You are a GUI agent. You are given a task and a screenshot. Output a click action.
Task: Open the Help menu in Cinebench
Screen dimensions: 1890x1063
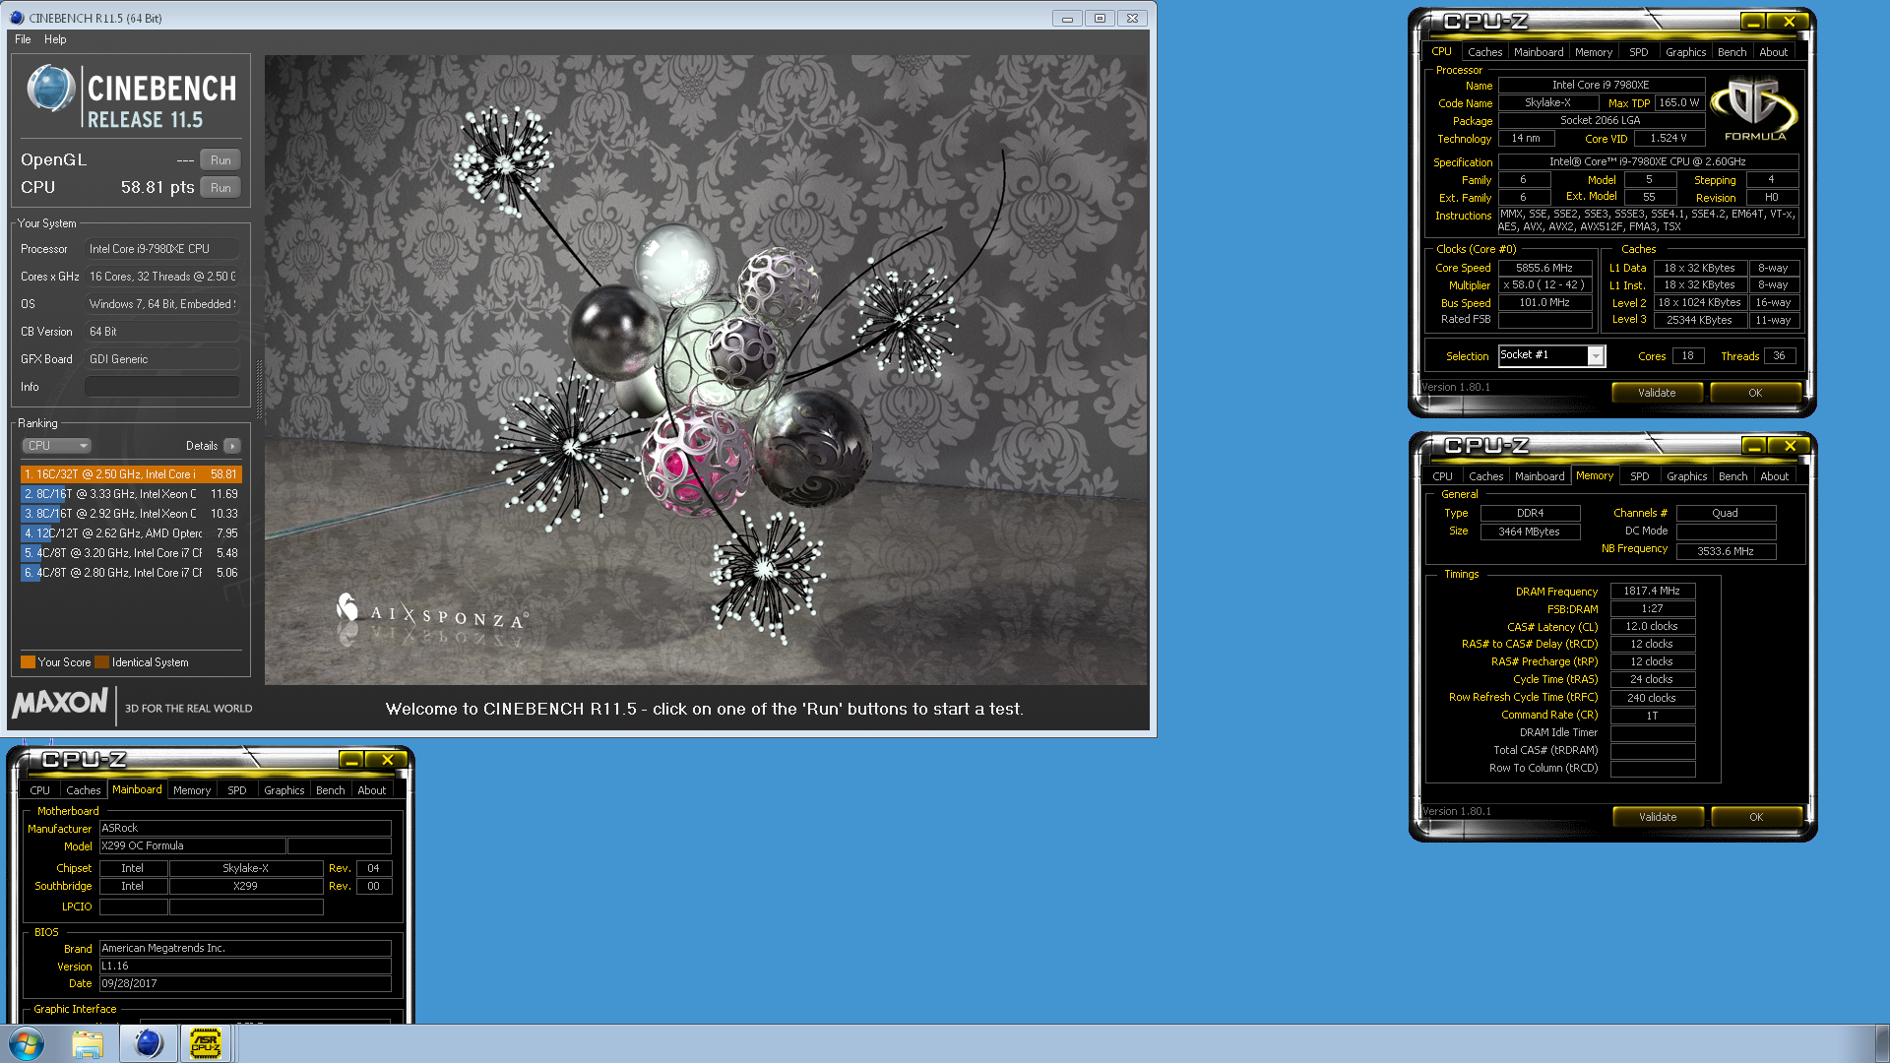tap(55, 39)
